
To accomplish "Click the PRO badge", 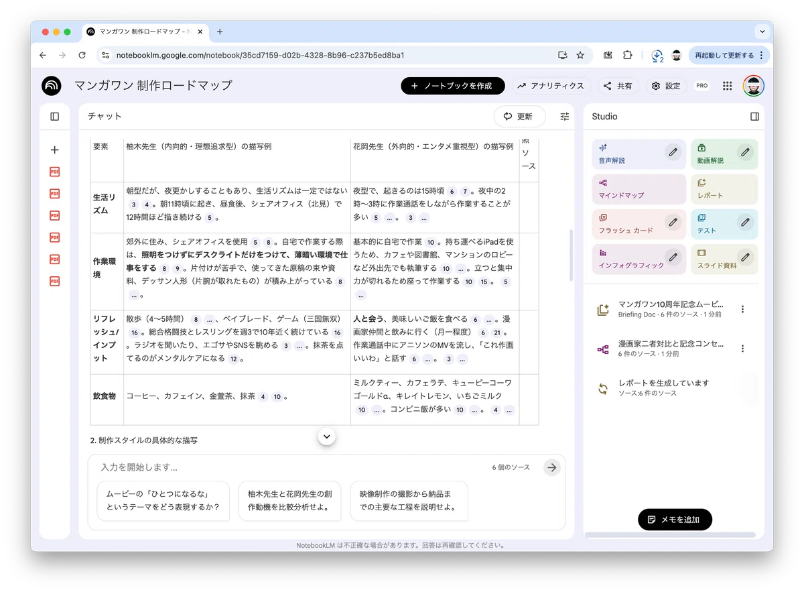I will 702,86.
